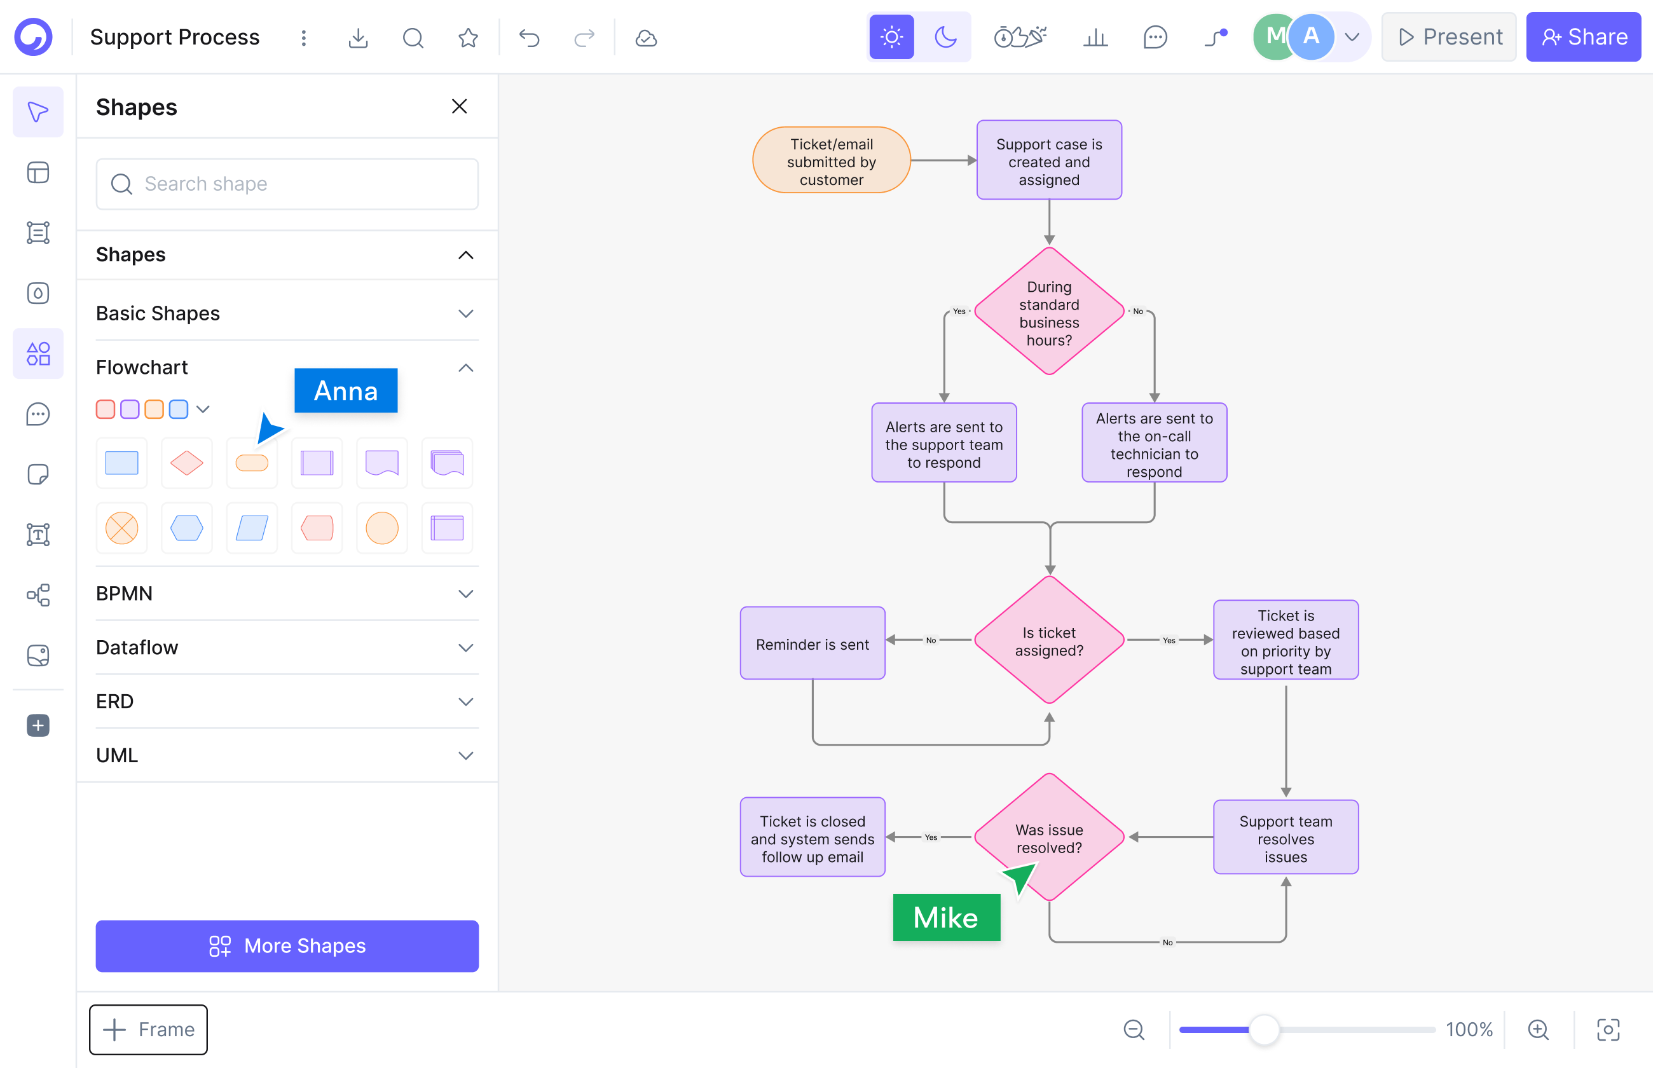
Task: Select the purple predefined process shape
Action: 317,463
